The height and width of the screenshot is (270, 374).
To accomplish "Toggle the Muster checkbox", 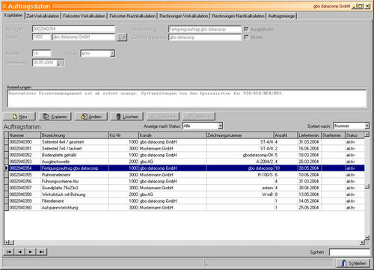I will [x=246, y=37].
